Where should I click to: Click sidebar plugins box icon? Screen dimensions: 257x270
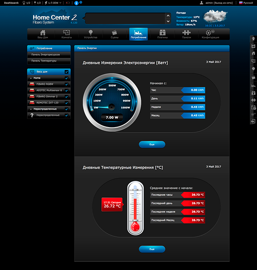pos(253,93)
